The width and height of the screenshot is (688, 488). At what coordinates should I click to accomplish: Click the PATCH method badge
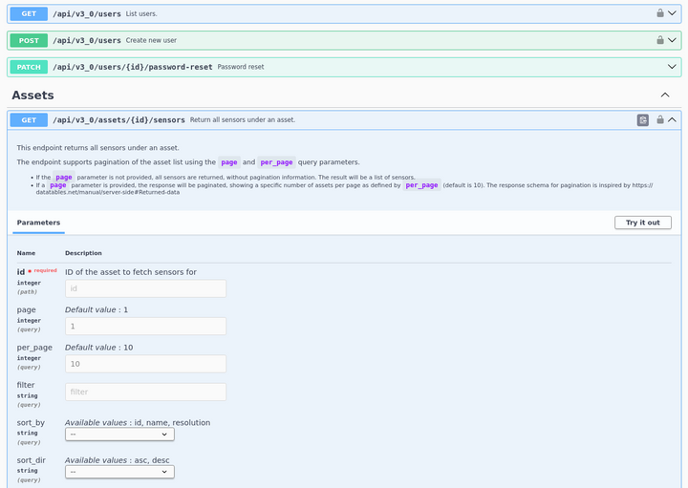point(29,67)
